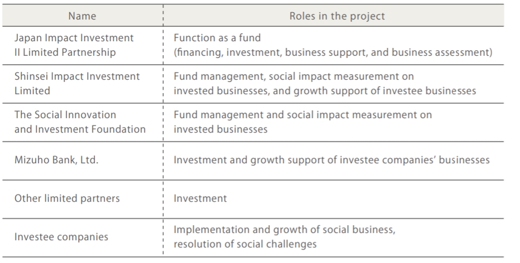Image resolution: width=520 pixels, height=263 pixels.
Task: Click 'growth support of investee businesses' line
Action: [x=325, y=91]
